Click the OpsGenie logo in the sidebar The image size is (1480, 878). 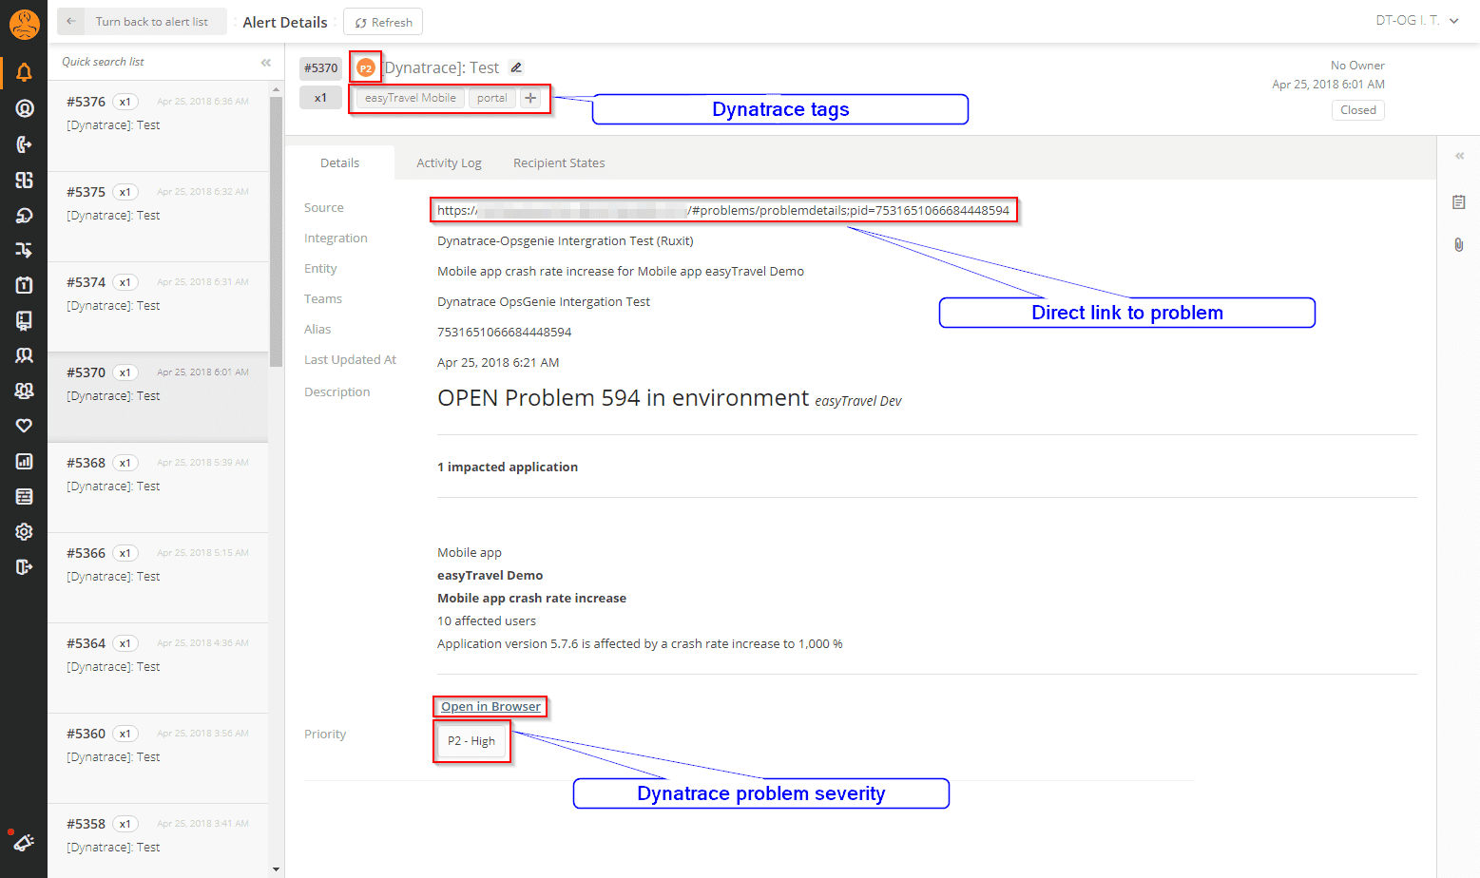[x=24, y=24]
